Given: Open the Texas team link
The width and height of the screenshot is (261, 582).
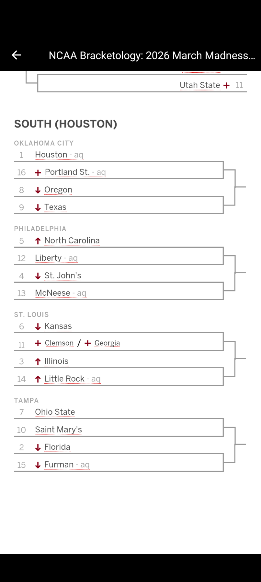Looking at the screenshot, I should (55, 207).
